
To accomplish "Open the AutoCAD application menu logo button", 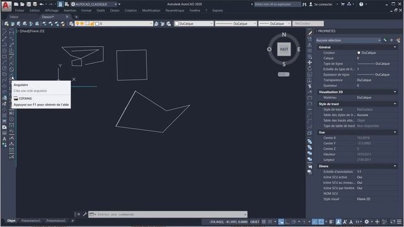I will tap(6, 6).
